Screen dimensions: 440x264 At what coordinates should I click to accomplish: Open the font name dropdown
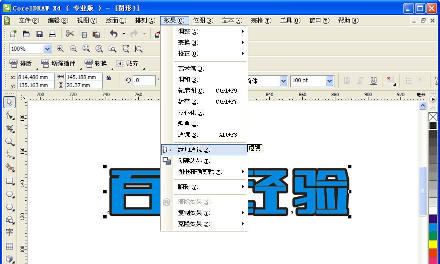tap(283, 81)
